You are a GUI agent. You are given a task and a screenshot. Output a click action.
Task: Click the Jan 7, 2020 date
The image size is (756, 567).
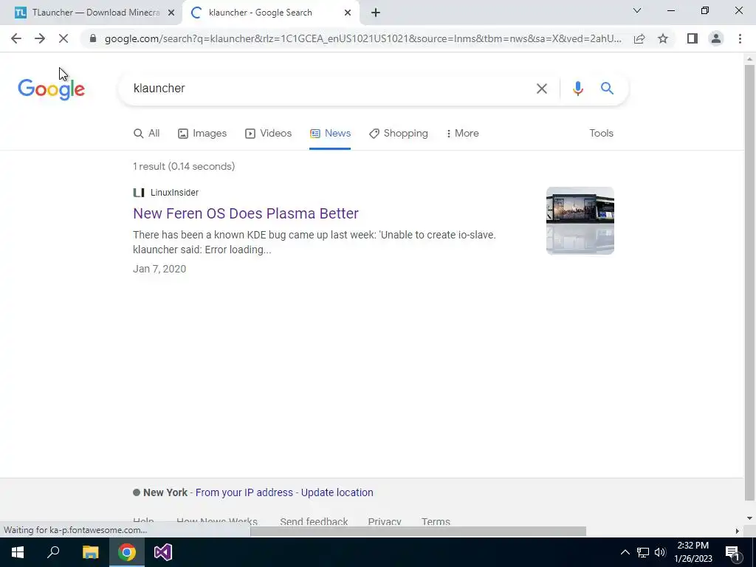point(159,269)
